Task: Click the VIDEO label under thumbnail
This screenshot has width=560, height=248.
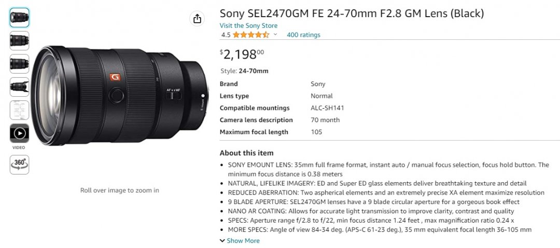Action: point(19,148)
